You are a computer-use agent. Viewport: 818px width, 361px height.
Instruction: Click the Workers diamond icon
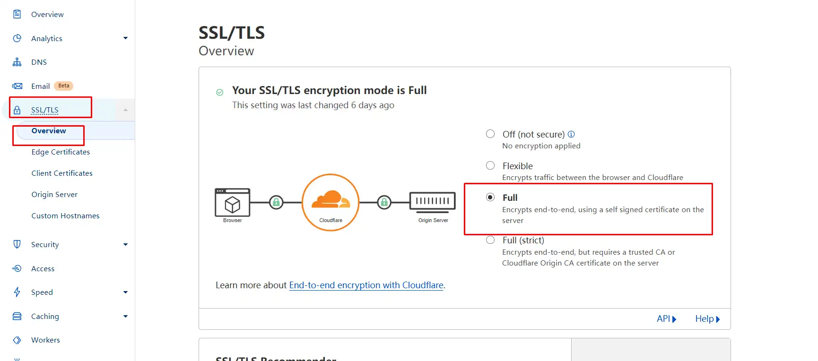click(17, 340)
